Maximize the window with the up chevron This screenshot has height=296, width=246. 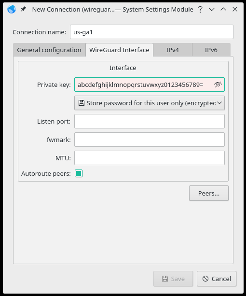[x=223, y=9]
